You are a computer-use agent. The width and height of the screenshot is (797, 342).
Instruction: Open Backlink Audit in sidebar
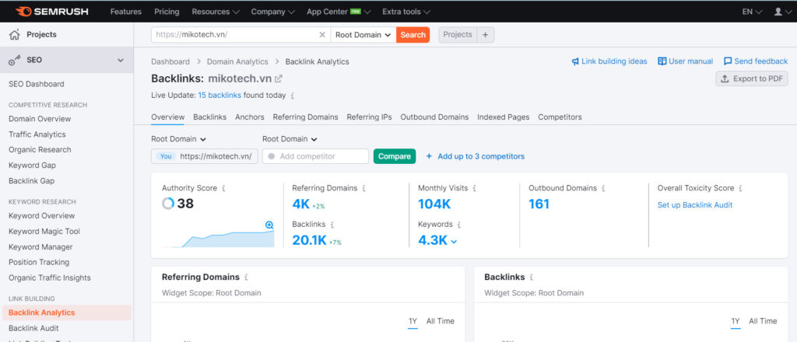pyautogui.click(x=33, y=328)
